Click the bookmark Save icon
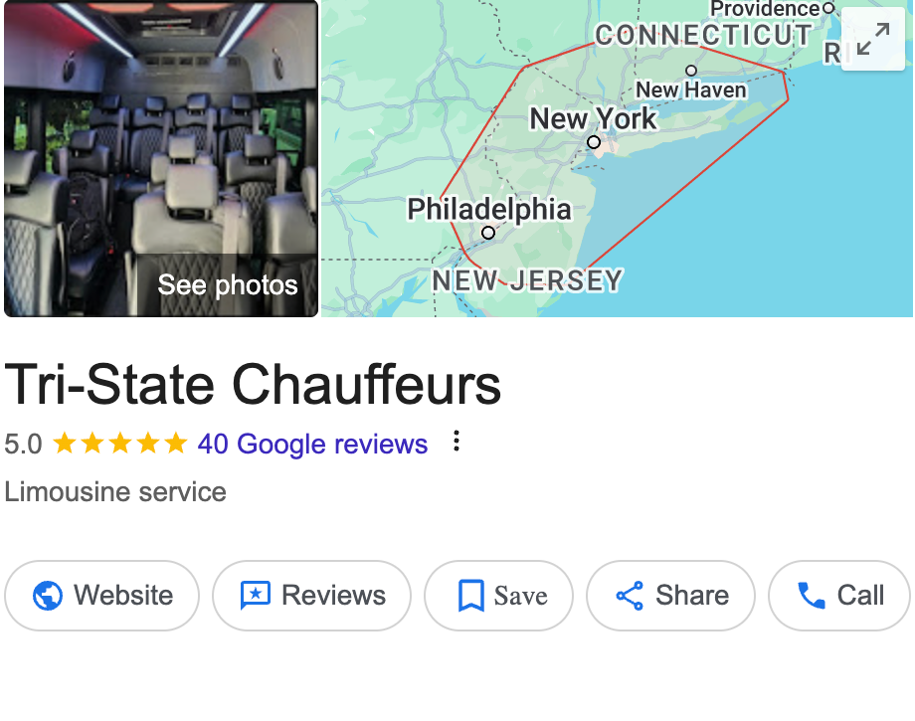This screenshot has height=721, width=915. [470, 596]
